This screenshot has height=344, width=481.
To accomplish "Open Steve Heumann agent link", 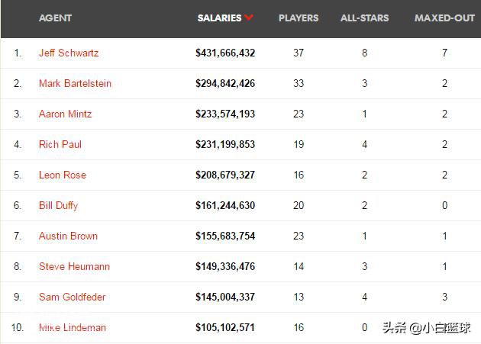I will 74,267.
